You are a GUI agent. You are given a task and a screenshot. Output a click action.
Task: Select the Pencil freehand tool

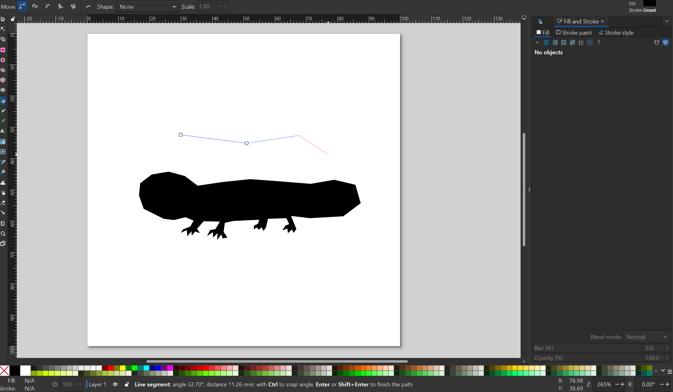click(3, 111)
